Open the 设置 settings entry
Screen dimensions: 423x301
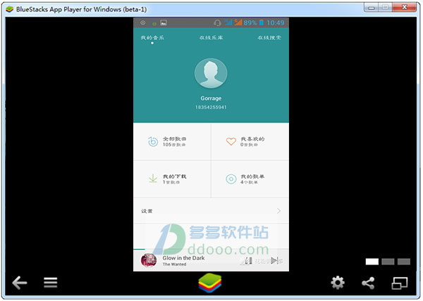click(x=147, y=211)
